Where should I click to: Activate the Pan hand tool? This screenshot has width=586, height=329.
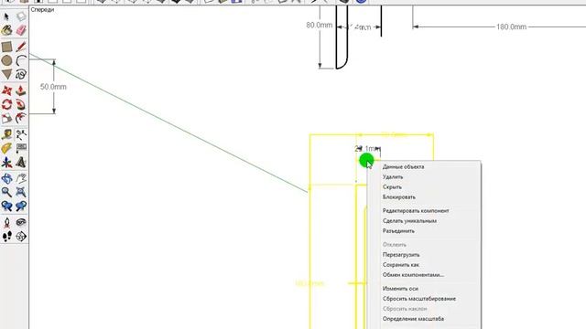pos(21,179)
